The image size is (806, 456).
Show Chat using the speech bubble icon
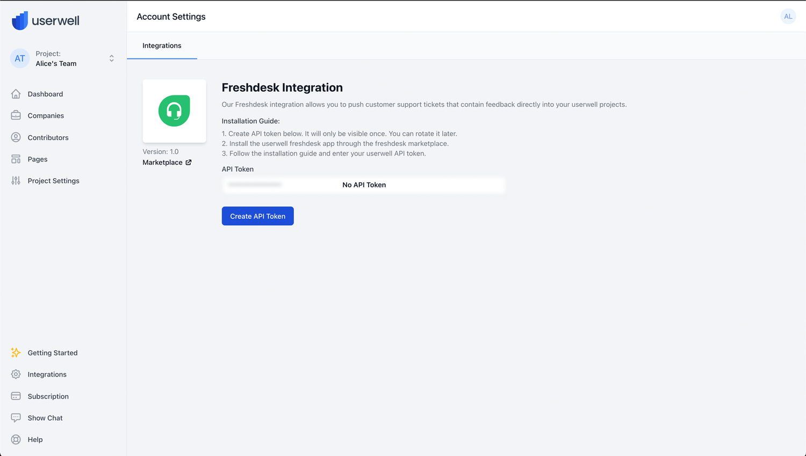(x=15, y=417)
